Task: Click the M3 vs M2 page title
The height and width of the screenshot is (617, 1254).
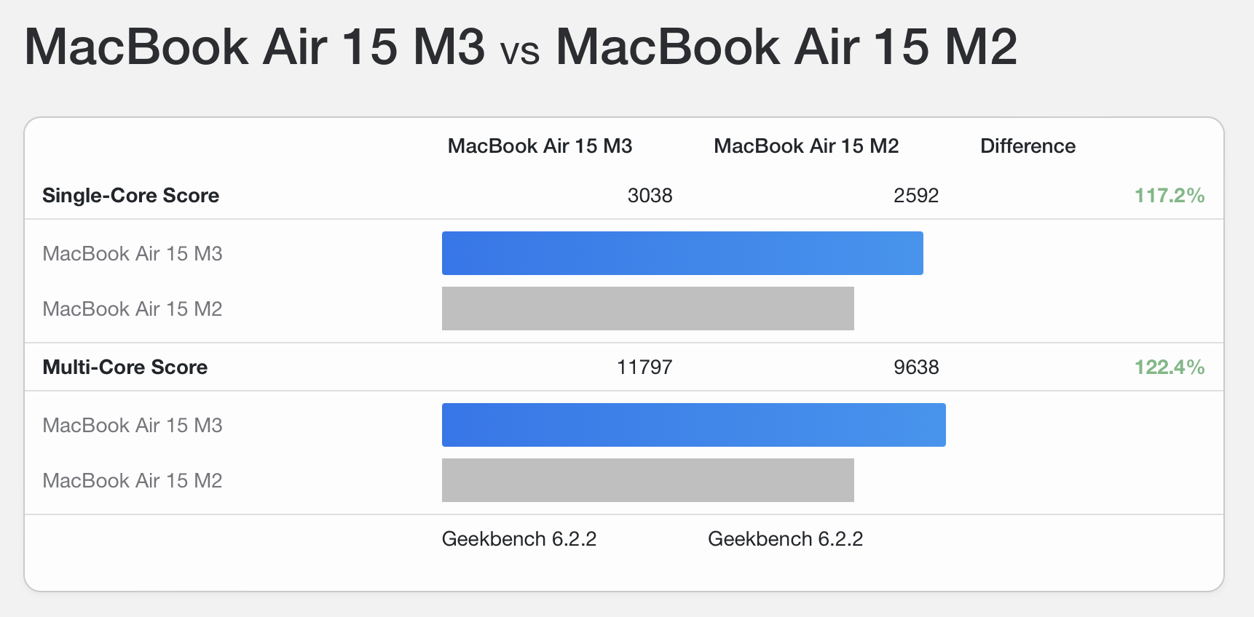Action: [520, 47]
